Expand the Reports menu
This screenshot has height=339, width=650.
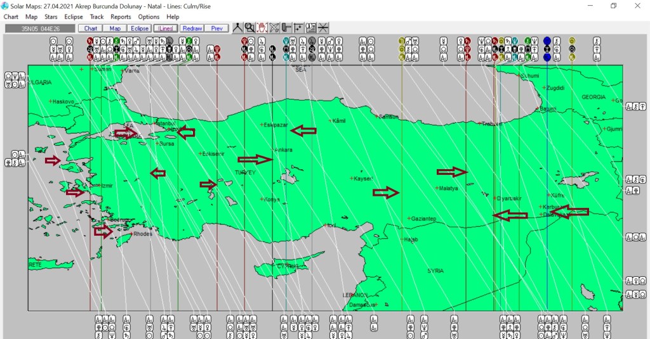tap(121, 17)
